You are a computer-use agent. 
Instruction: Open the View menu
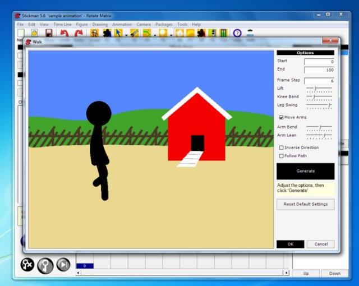(x=44, y=24)
